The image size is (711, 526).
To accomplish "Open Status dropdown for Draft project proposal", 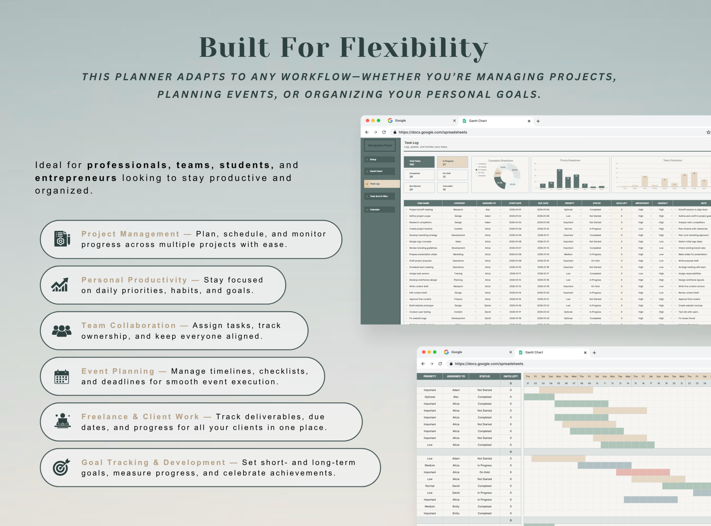I will [x=609, y=261].
